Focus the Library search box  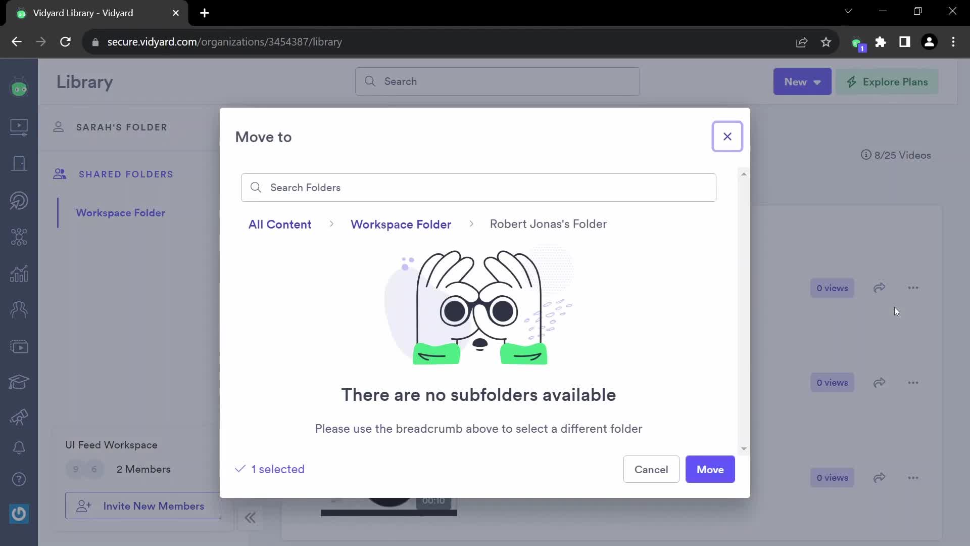pyautogui.click(x=497, y=81)
